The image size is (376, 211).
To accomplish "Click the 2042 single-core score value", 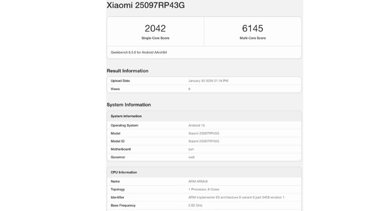I will pos(155,29).
